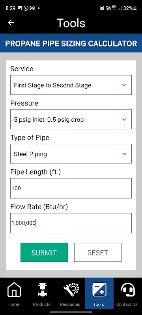Open the Products valve icon

[42, 289]
